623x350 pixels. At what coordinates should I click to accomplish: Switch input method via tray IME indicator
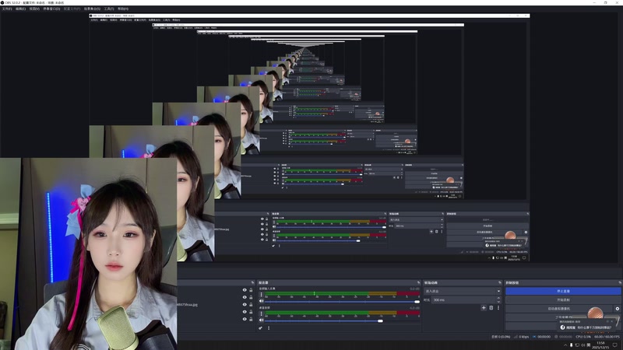coord(589,345)
